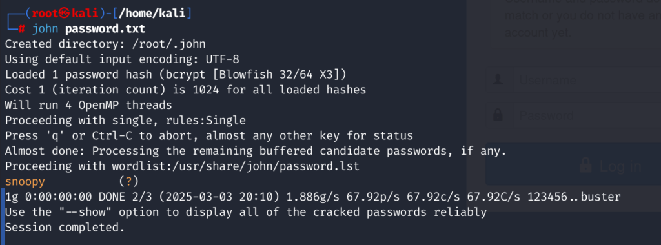Click the question mark beside snoopy
This screenshot has width=661, height=245.
point(128,182)
